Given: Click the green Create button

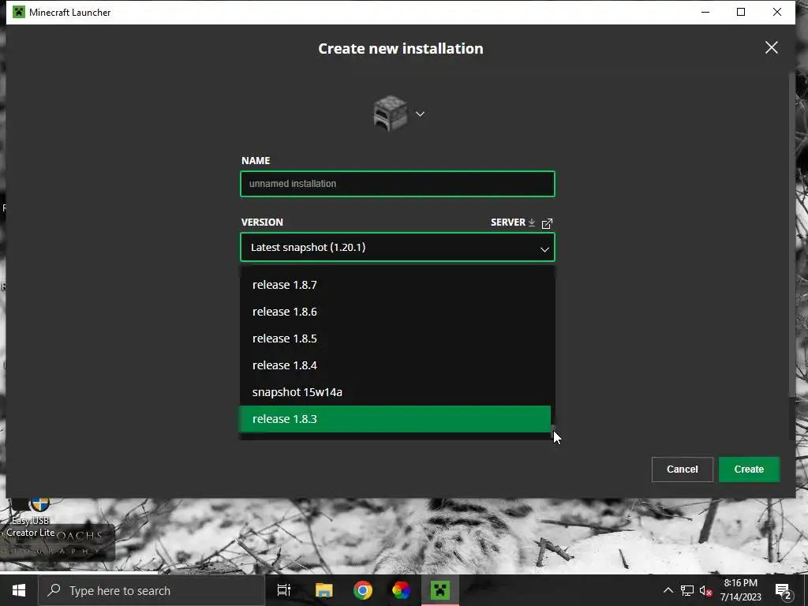Looking at the screenshot, I should pyautogui.click(x=749, y=469).
